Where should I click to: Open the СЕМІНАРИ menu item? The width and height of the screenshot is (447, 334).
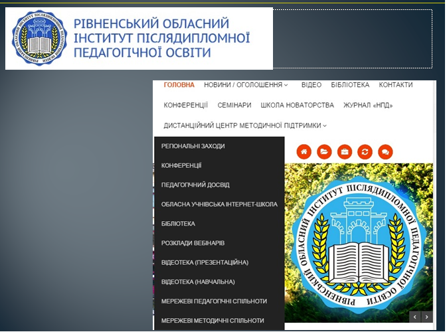click(234, 105)
